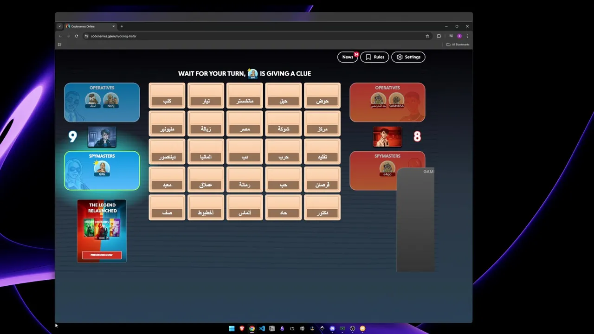Viewport: 594px width, 334px height.
Task: Select the blue team Operatives panel
Action: [102, 103]
